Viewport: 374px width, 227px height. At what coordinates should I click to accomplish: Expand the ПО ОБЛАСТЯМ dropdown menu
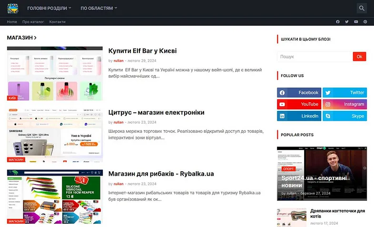point(99,8)
